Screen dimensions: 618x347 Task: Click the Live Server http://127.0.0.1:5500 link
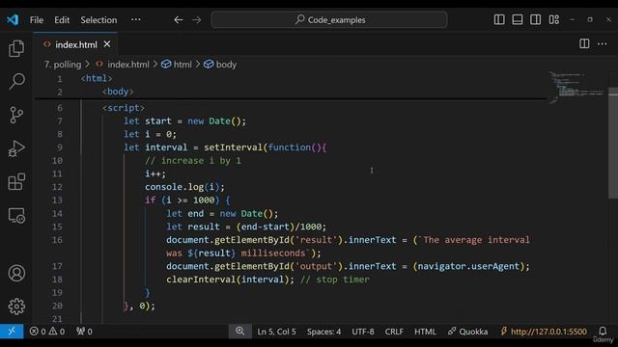click(x=544, y=332)
